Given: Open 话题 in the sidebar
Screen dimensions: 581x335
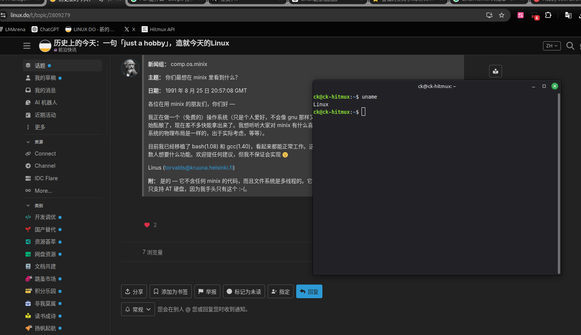Looking at the screenshot, I should 62,66.
